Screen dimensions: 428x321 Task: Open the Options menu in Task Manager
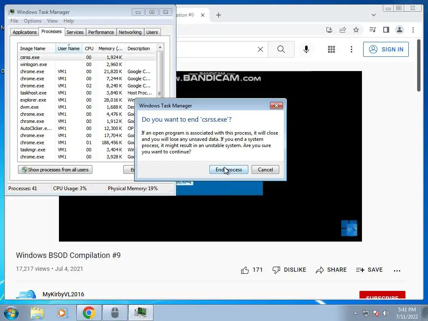33,21
